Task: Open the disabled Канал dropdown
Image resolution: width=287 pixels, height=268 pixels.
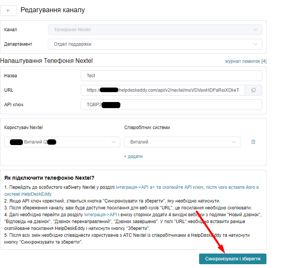Action: (x=155, y=30)
